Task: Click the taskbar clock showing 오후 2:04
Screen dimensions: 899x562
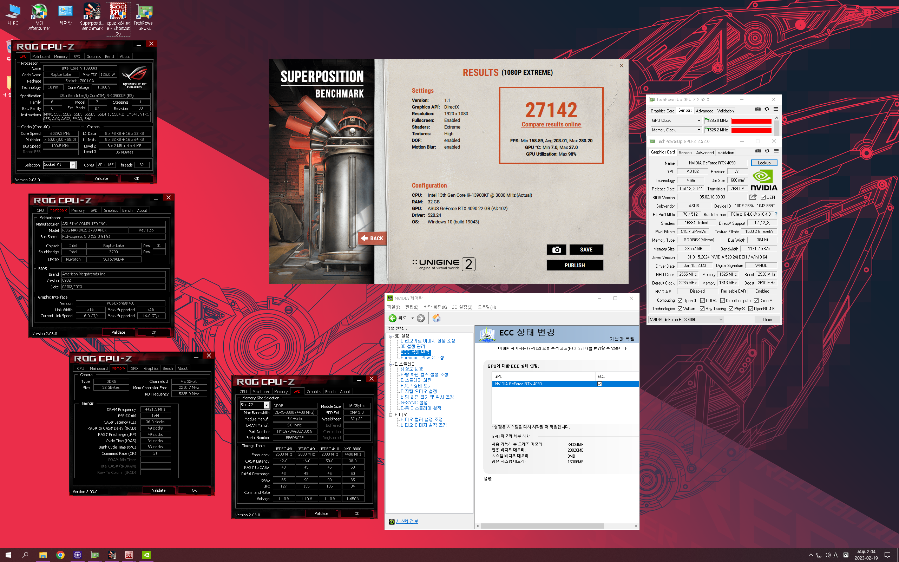Action: tap(866, 555)
